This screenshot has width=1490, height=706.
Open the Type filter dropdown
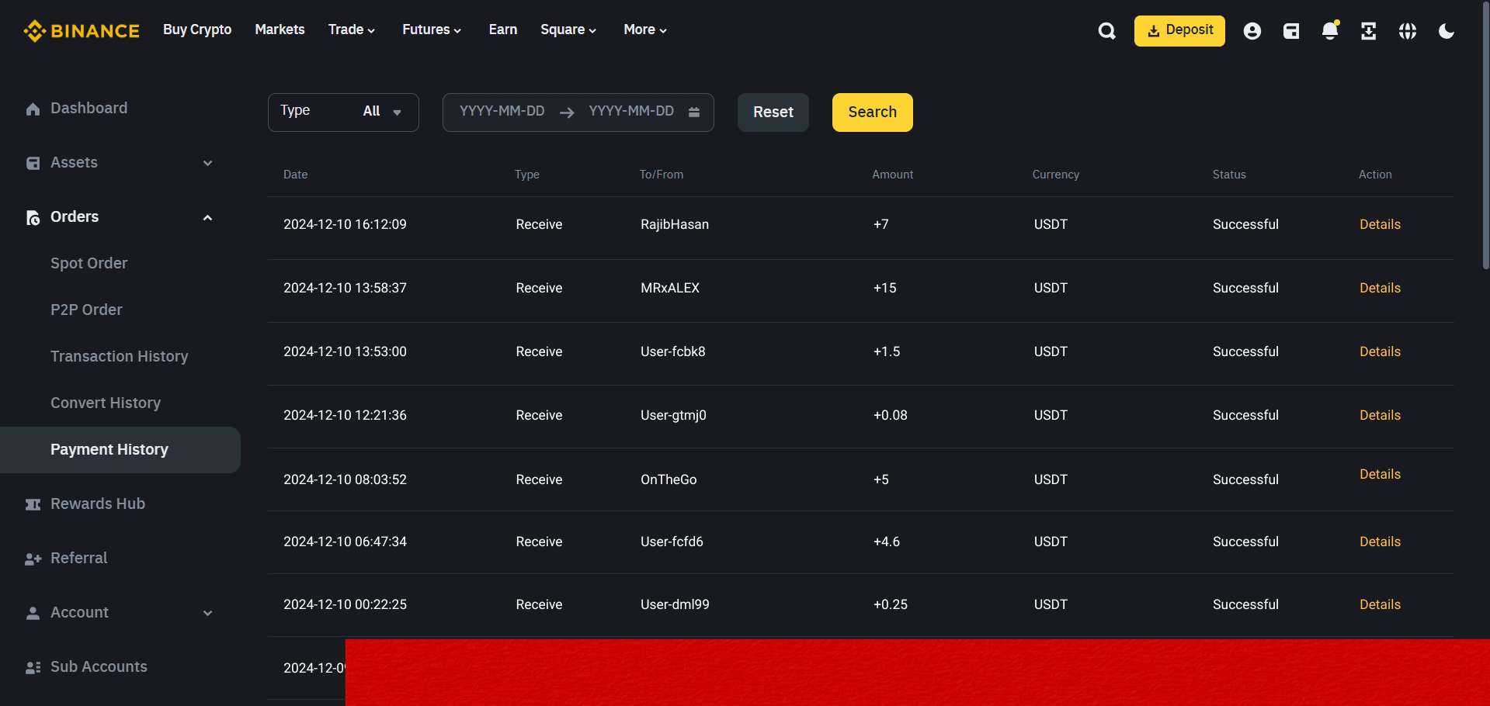[343, 112]
